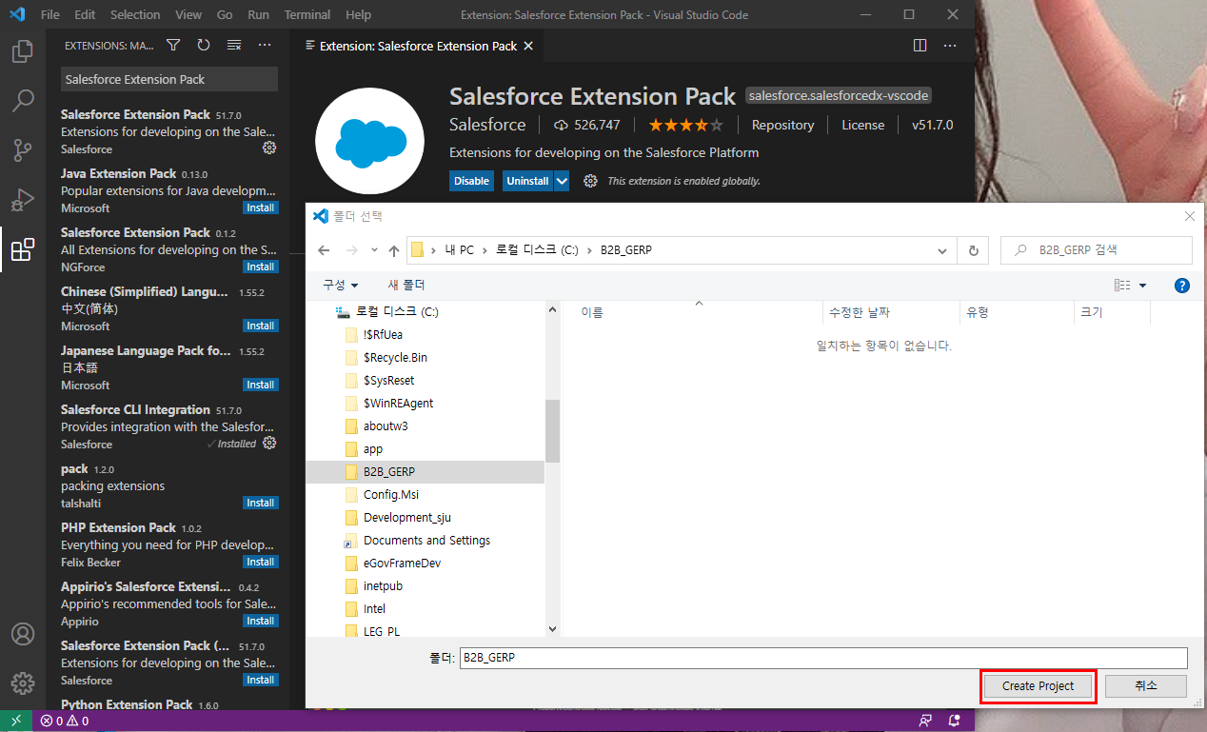
Task: Click the extension settings gear beside Uninstall
Action: (590, 181)
